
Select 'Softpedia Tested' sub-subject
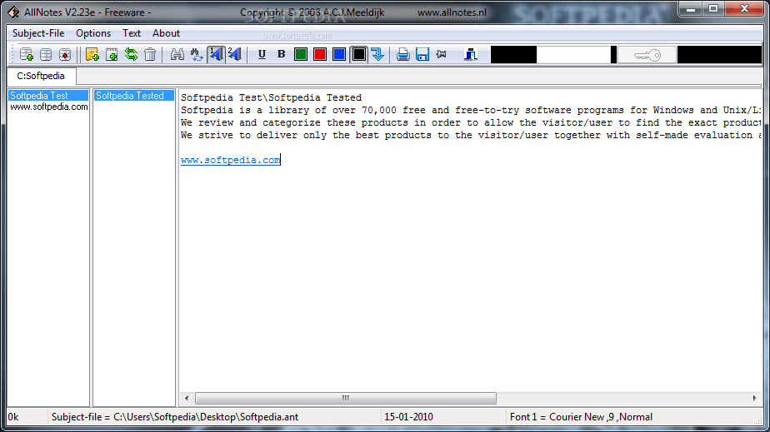click(x=134, y=96)
